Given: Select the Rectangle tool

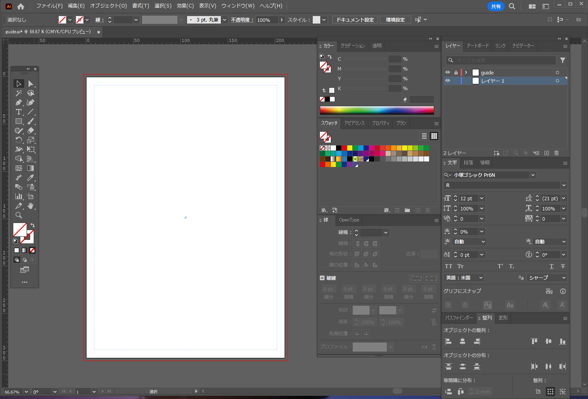Looking at the screenshot, I should 18,121.
